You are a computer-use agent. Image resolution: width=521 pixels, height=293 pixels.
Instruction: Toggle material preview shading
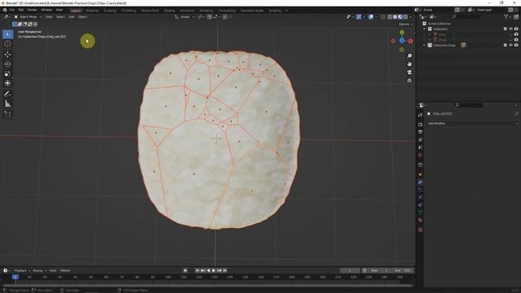click(401, 16)
